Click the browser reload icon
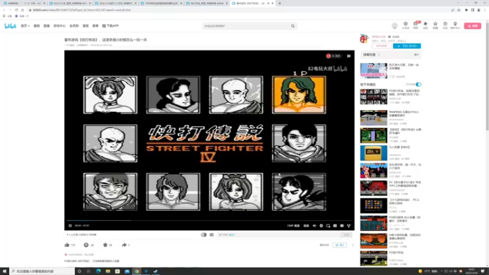This screenshot has height=275, width=489. (17, 10)
